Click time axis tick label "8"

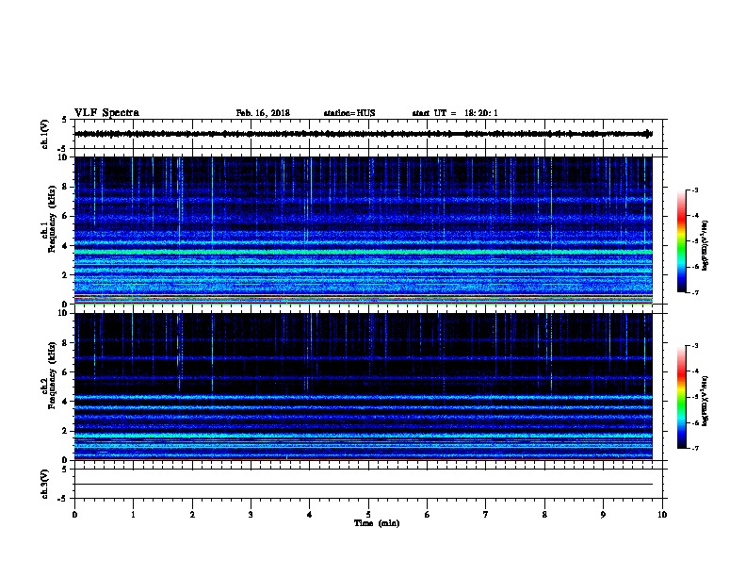coord(544,514)
